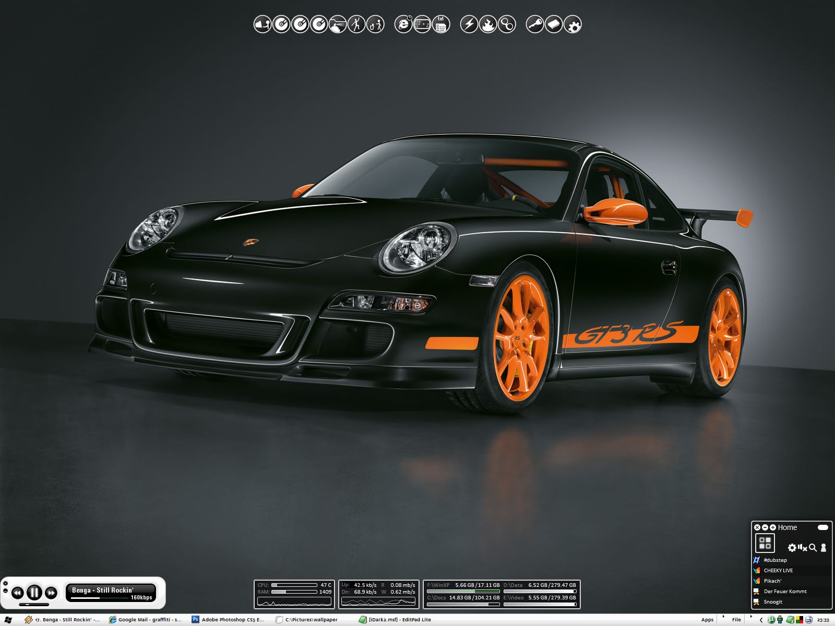
Task: Open the Apps toolbar menu
Action: 707,620
